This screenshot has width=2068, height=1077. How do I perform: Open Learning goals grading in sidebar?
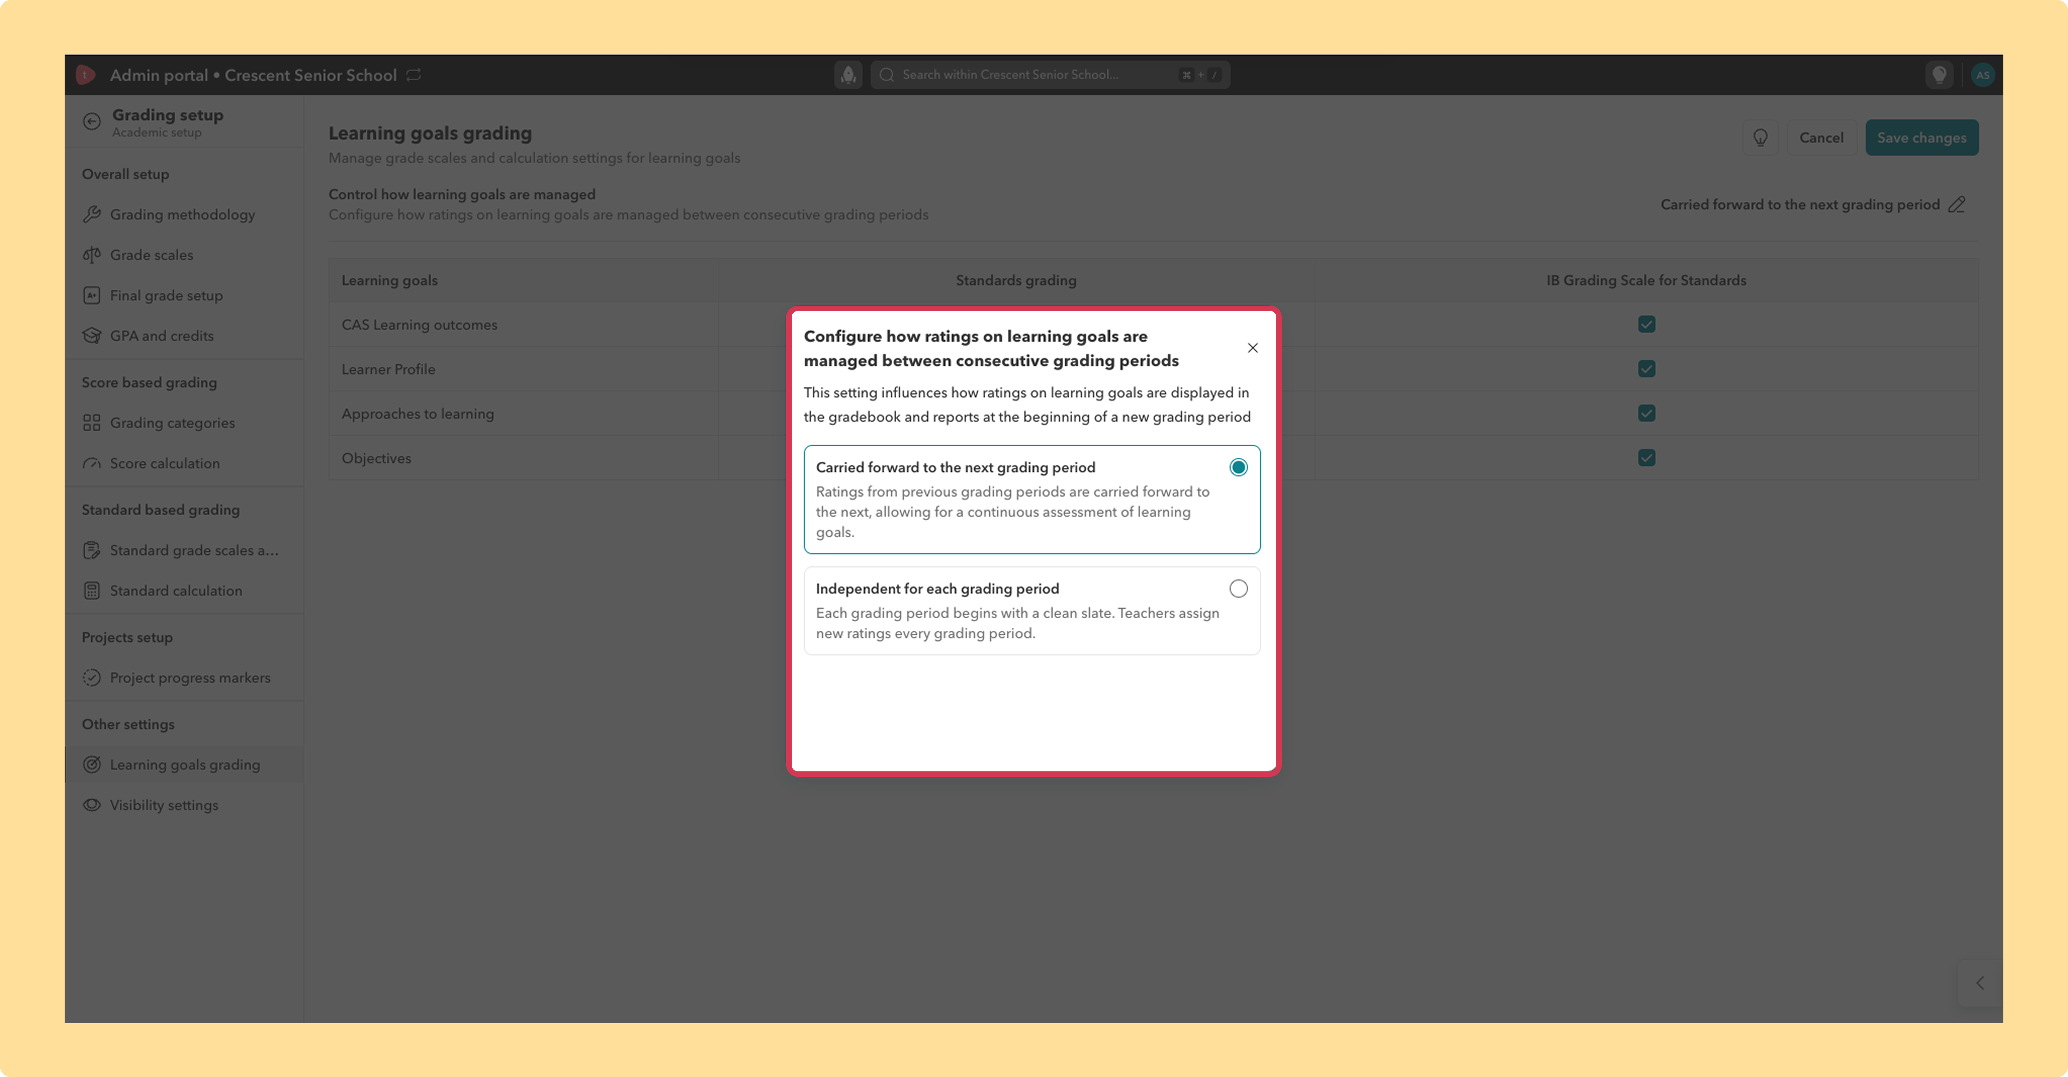click(x=184, y=764)
